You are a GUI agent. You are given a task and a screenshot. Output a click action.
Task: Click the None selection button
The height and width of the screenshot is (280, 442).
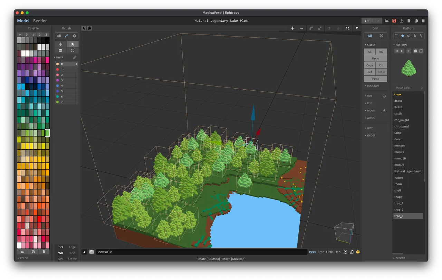tap(375, 59)
